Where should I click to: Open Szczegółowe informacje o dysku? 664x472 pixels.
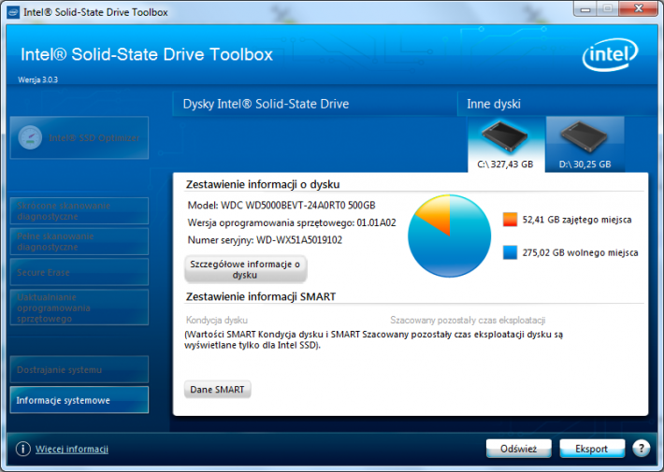tap(246, 269)
